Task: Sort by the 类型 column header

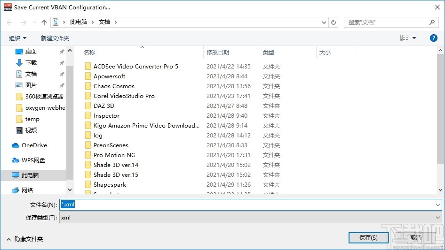Action: pyautogui.click(x=269, y=53)
